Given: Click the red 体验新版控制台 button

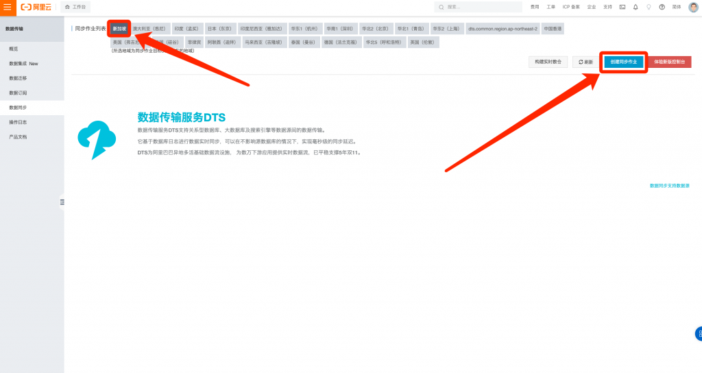Looking at the screenshot, I should 670,62.
